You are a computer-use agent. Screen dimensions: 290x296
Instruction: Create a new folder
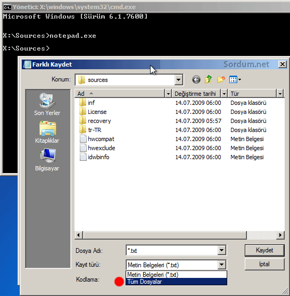click(x=221, y=79)
